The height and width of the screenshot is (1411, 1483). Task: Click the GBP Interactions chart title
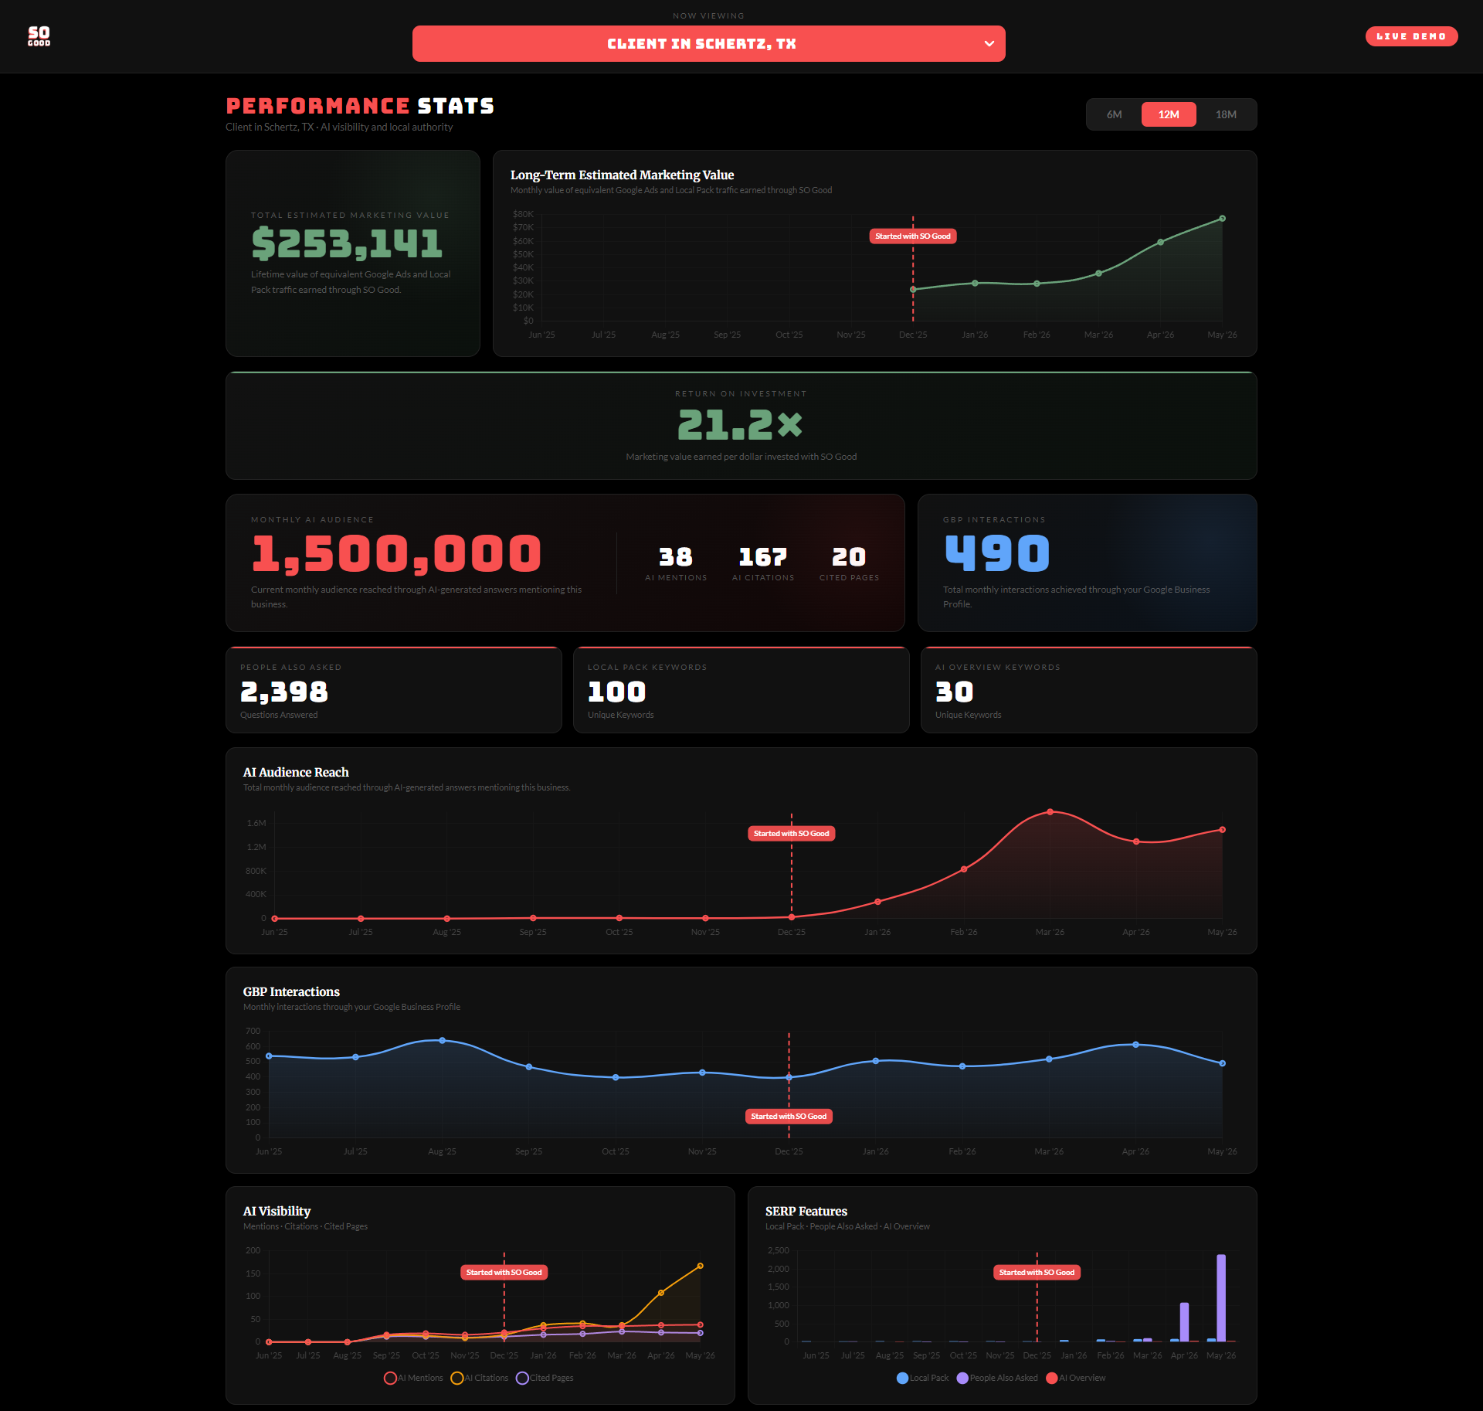pos(291,992)
